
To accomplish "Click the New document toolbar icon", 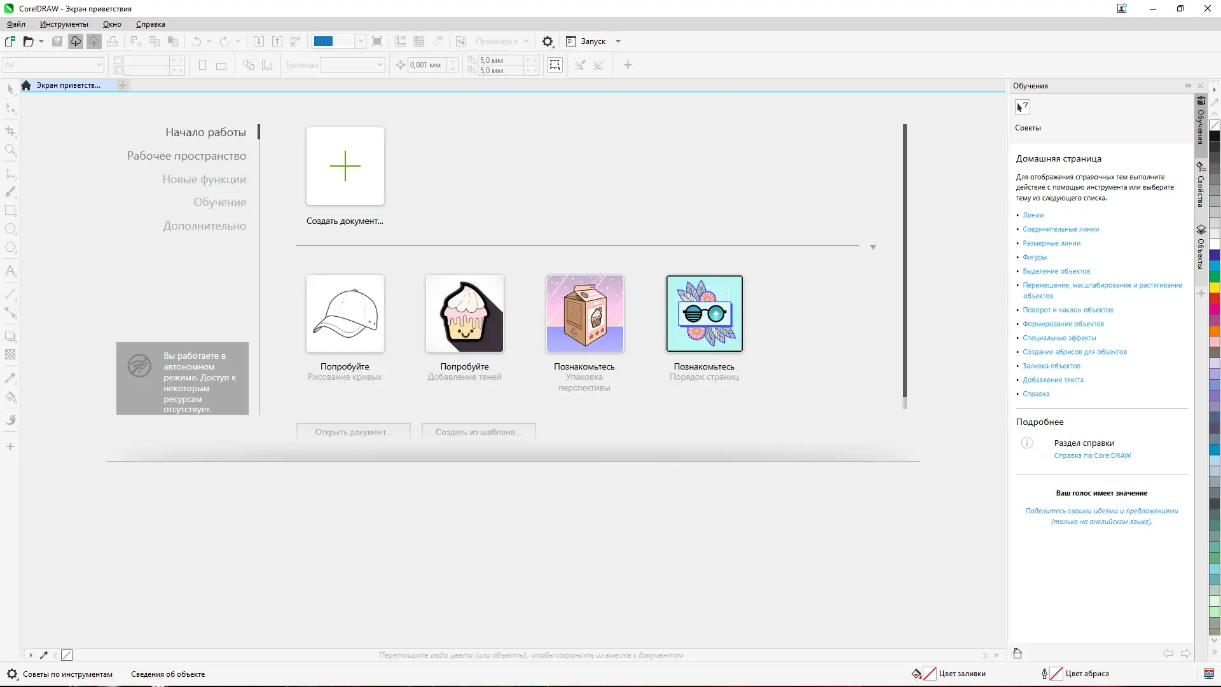I will (10, 41).
